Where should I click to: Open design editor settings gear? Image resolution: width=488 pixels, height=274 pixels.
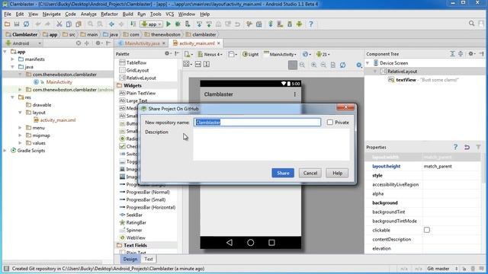pos(359,65)
